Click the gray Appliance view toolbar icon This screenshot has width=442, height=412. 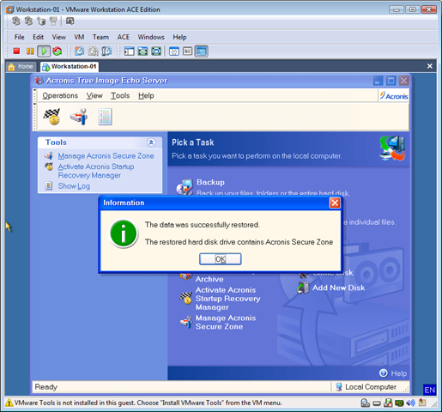187,51
